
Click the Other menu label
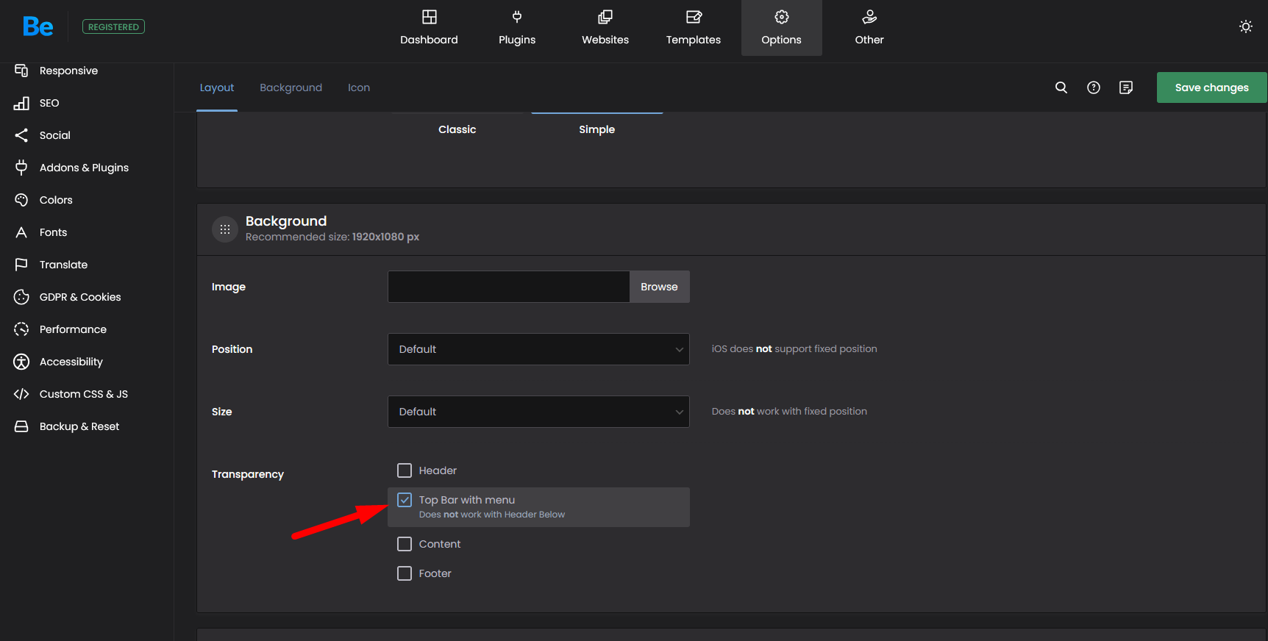(x=869, y=40)
